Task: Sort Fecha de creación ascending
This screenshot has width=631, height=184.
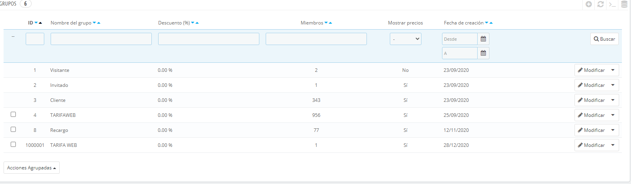Action: pyautogui.click(x=491, y=23)
